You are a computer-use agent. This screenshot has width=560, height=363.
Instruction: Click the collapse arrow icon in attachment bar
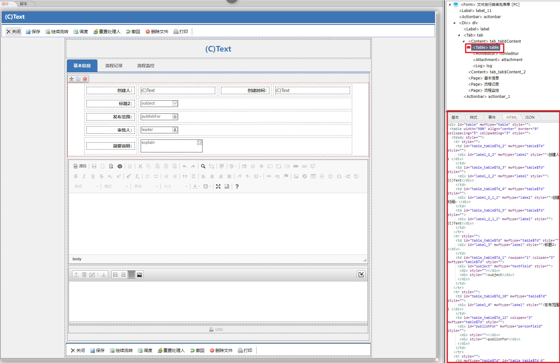point(361,275)
